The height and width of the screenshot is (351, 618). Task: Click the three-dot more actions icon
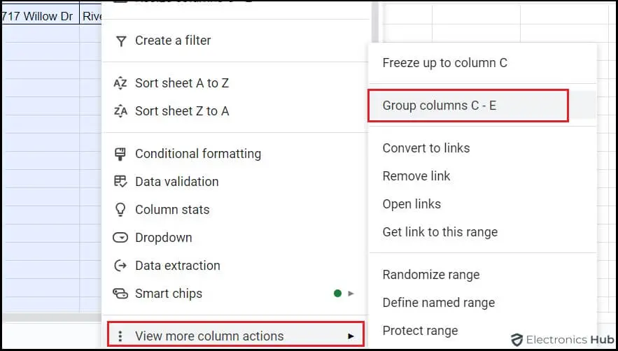tap(120, 336)
